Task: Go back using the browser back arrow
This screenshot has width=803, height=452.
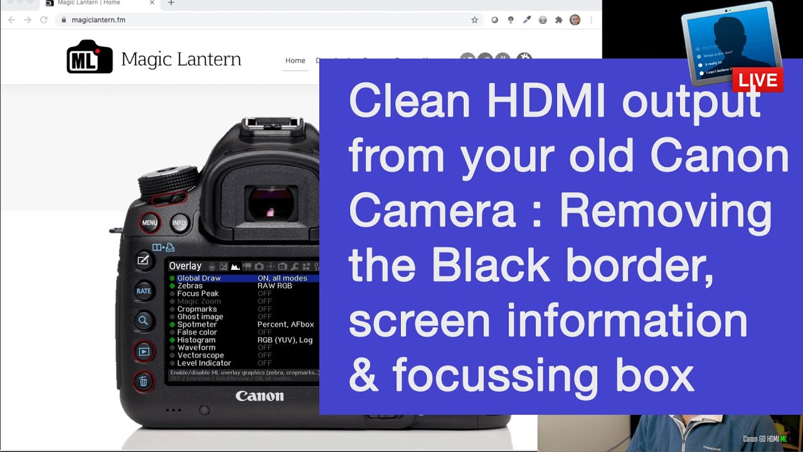Action: pyautogui.click(x=11, y=20)
